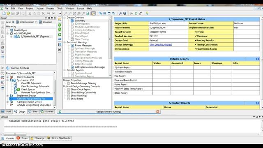Click the Save toolbar icon
263x148 pixels.
click(13, 13)
